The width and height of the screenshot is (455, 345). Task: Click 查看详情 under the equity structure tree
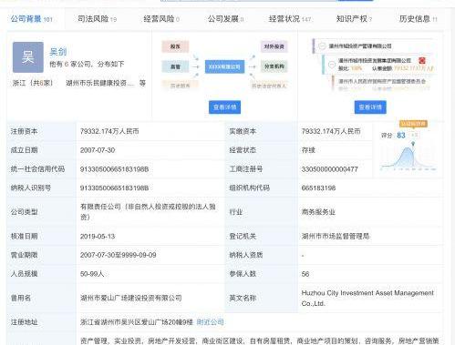370,107
